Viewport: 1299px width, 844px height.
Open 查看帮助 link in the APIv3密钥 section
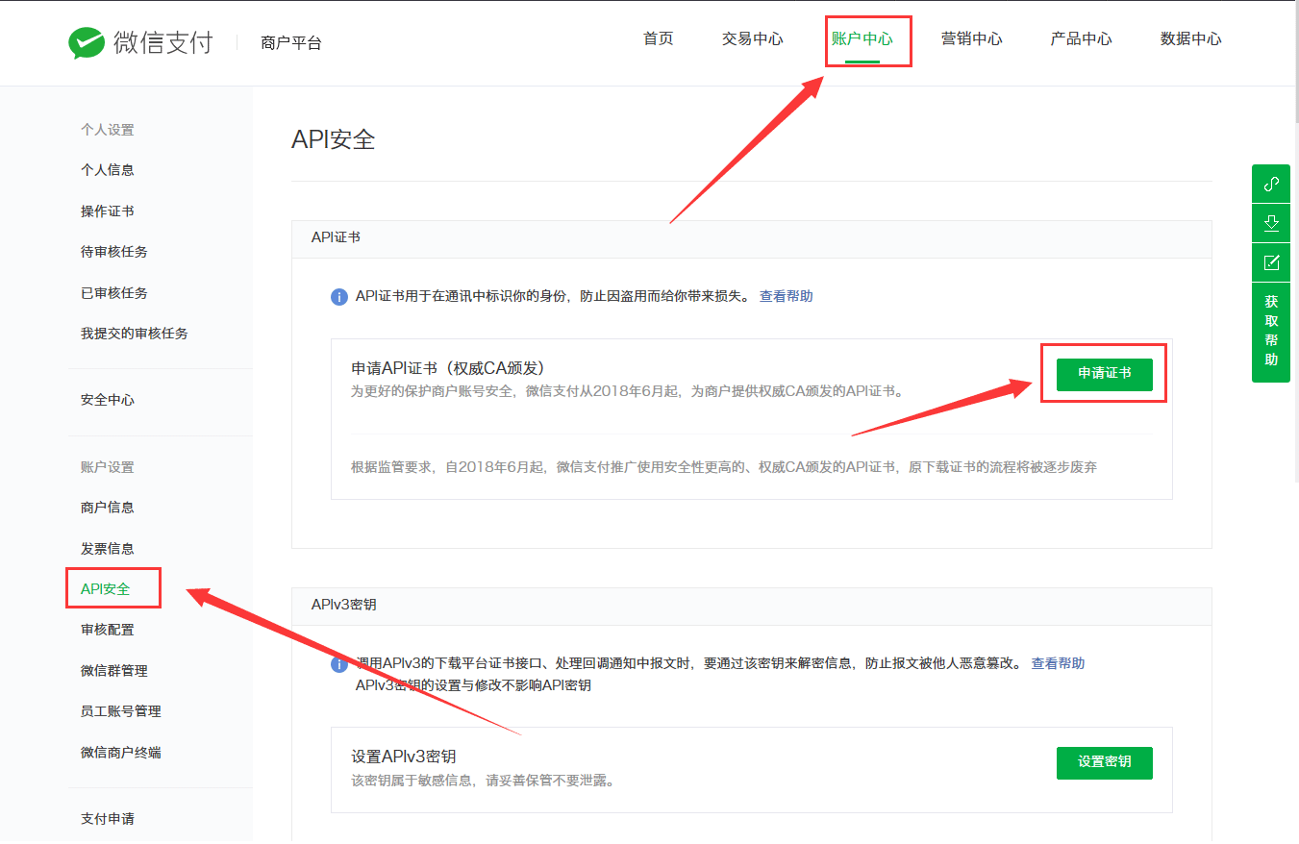click(1059, 663)
